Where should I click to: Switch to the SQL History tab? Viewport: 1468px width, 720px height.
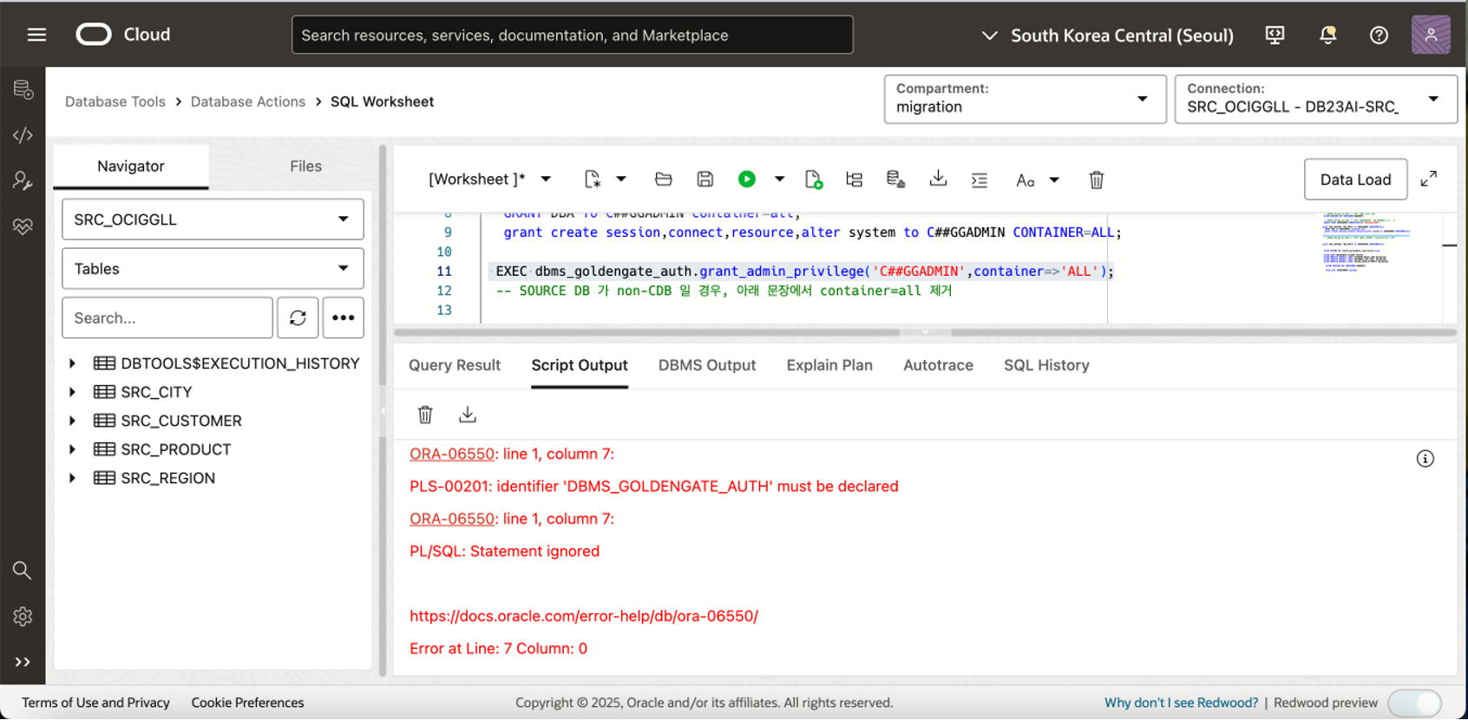tap(1046, 365)
